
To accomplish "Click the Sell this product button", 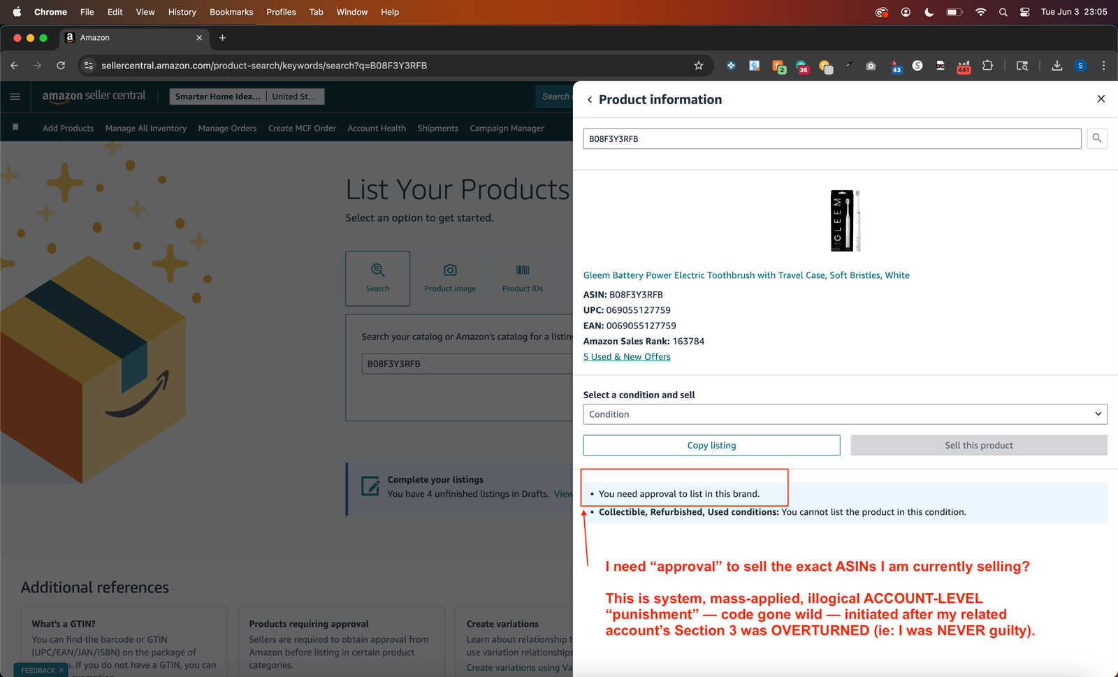I will coord(979,445).
